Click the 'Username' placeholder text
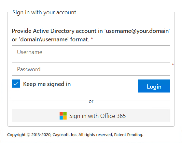This screenshot has height=143, width=182. (x=30, y=52)
